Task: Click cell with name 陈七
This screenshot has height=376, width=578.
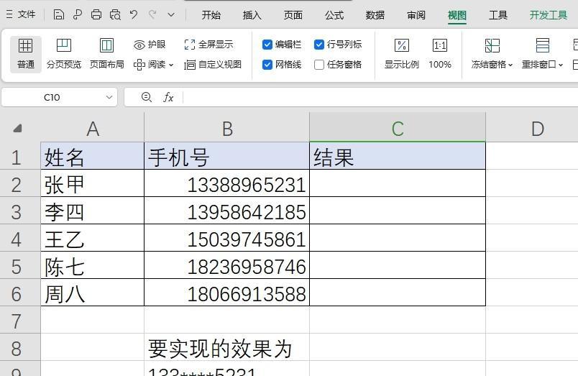Action: (x=93, y=265)
